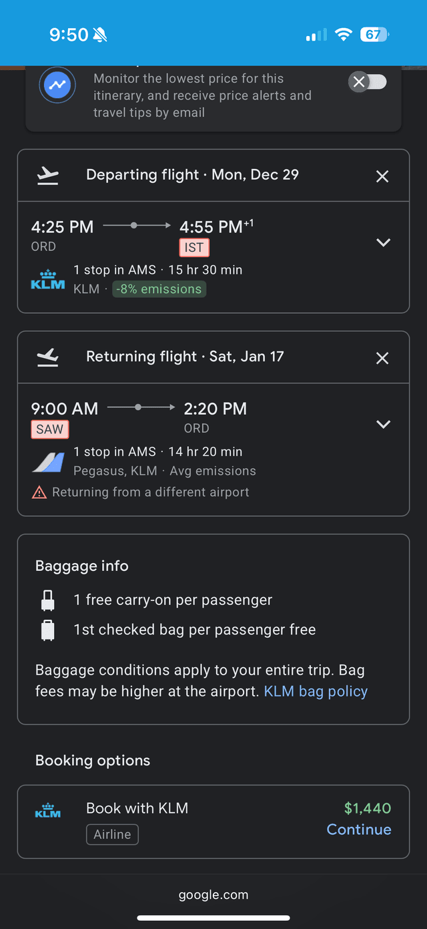427x929 pixels.
Task: Tap the different airport warning triangle
Action: pyautogui.click(x=39, y=493)
